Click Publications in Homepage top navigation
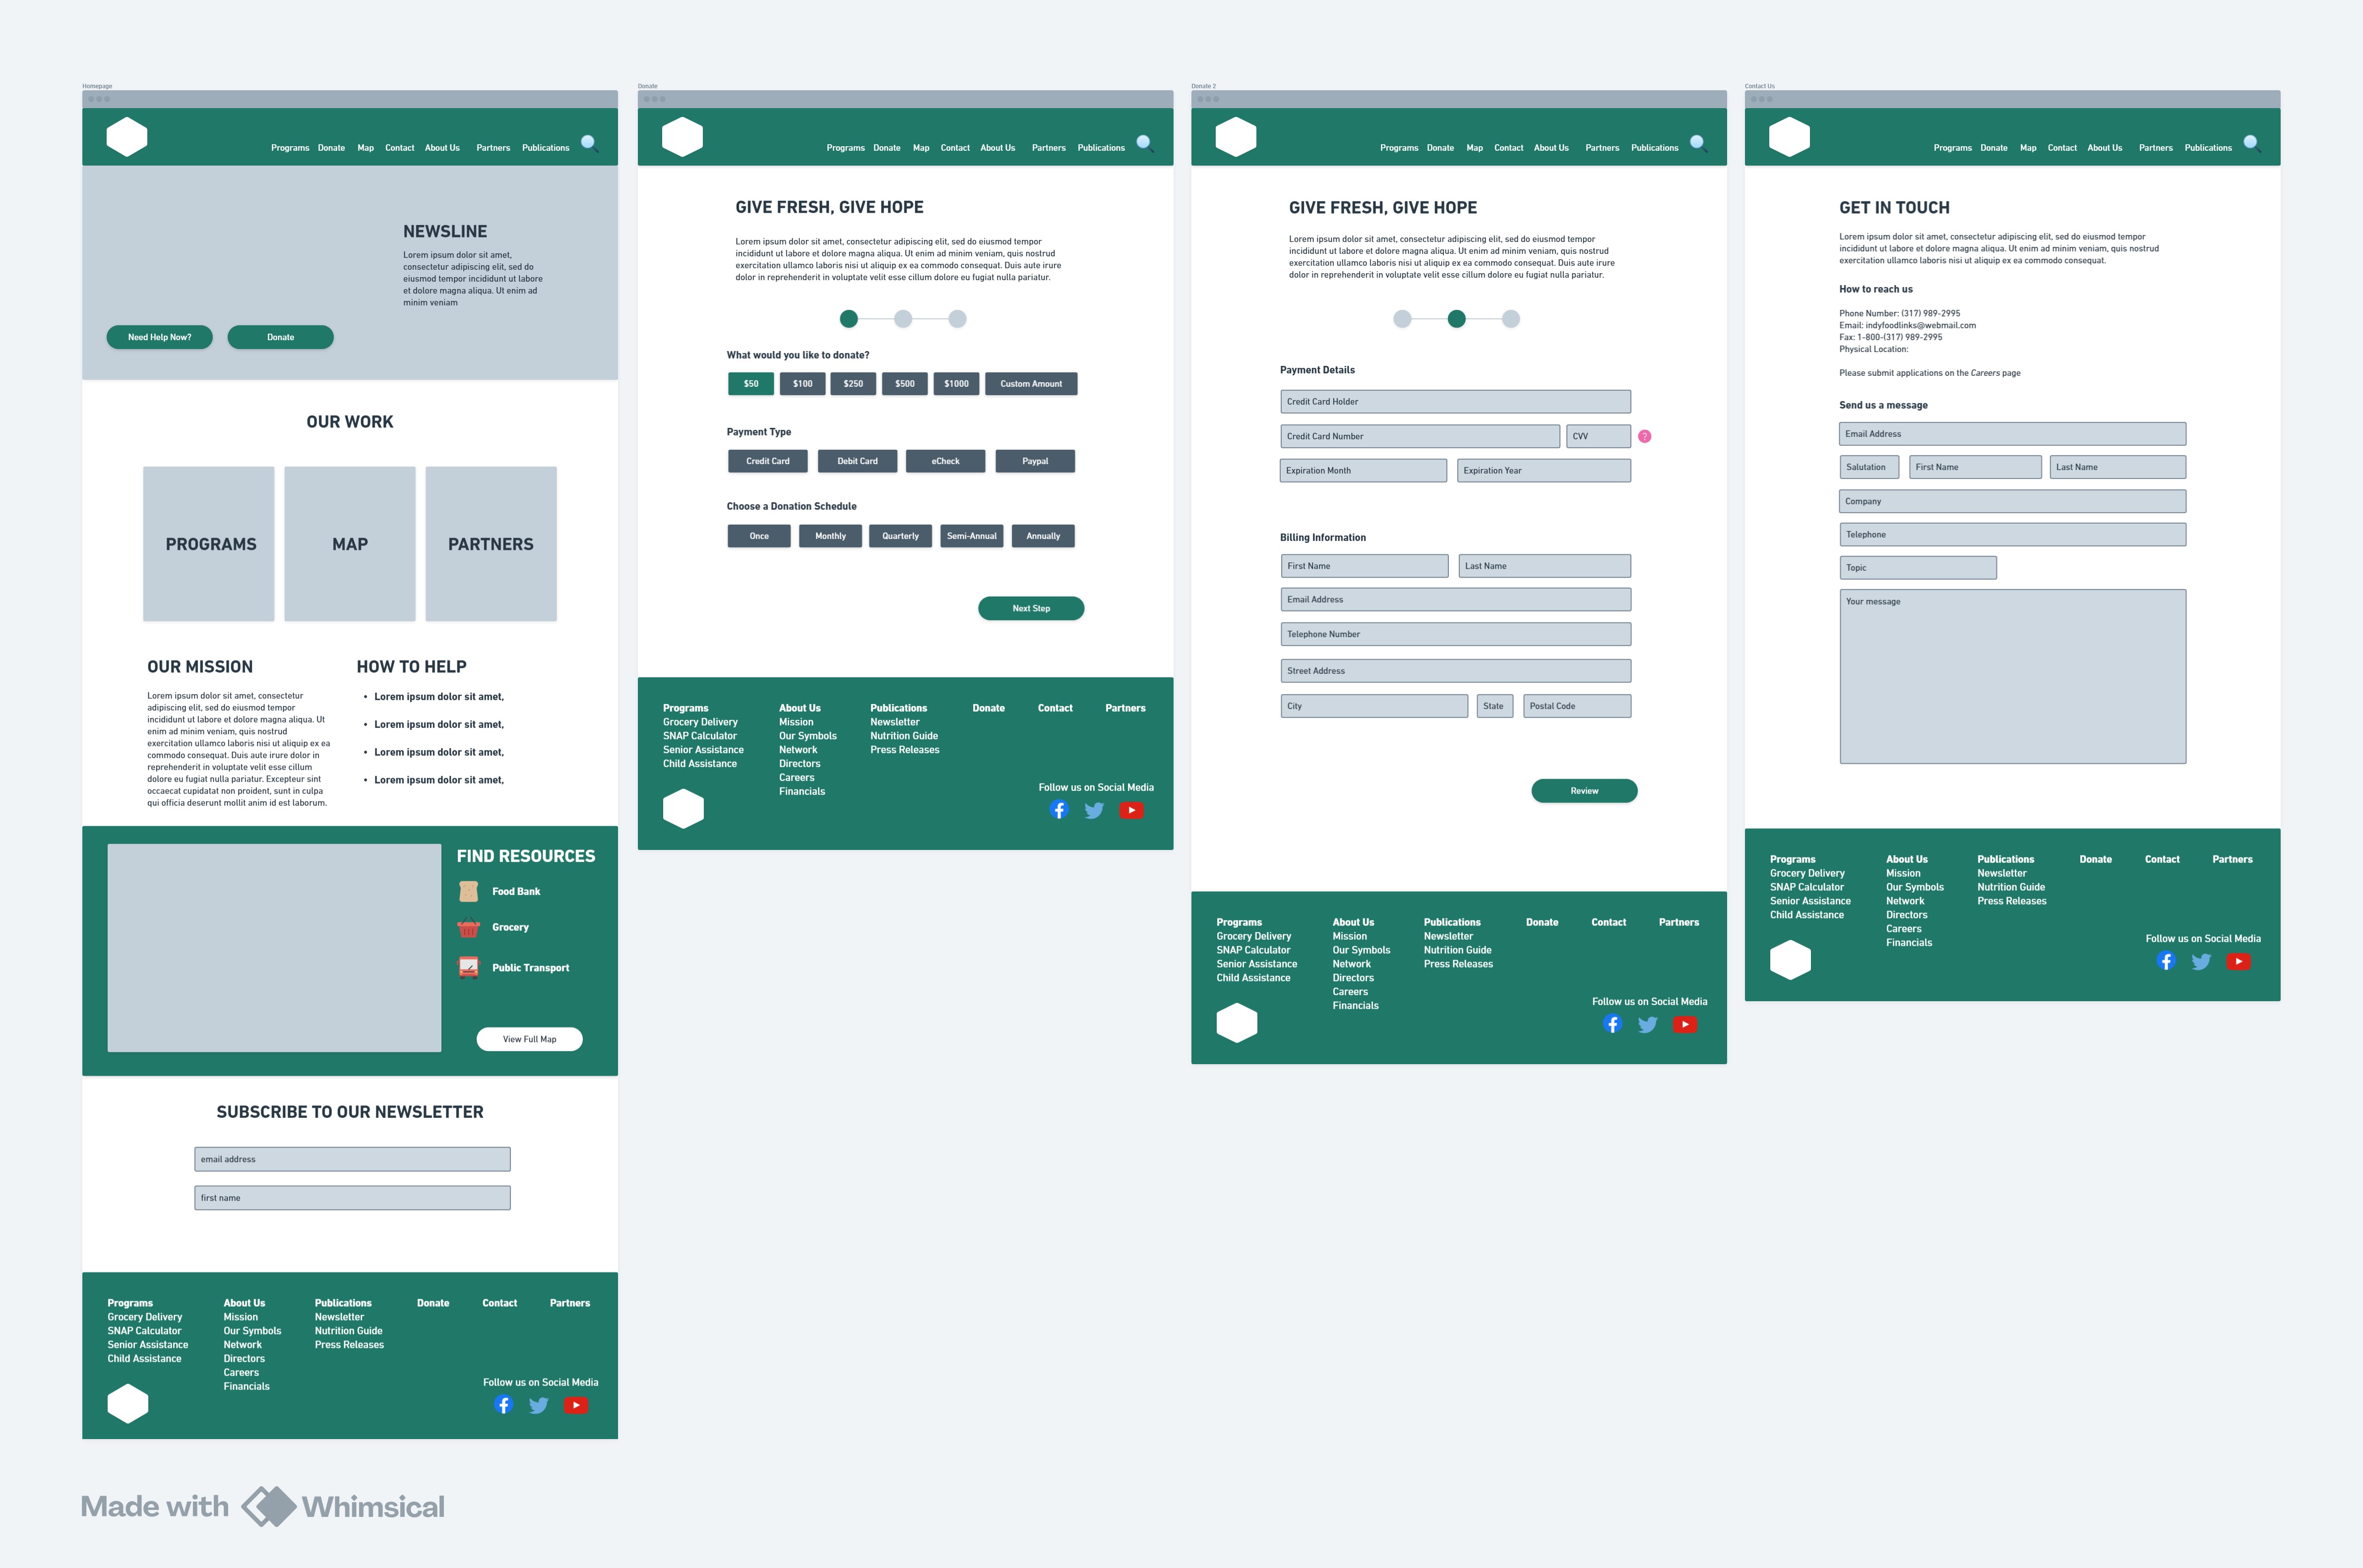 pyautogui.click(x=545, y=148)
